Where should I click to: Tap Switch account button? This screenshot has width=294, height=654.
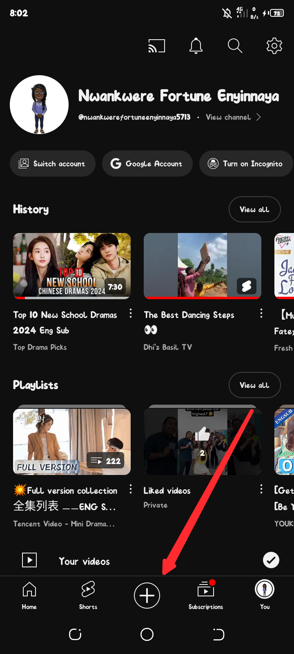tap(53, 163)
